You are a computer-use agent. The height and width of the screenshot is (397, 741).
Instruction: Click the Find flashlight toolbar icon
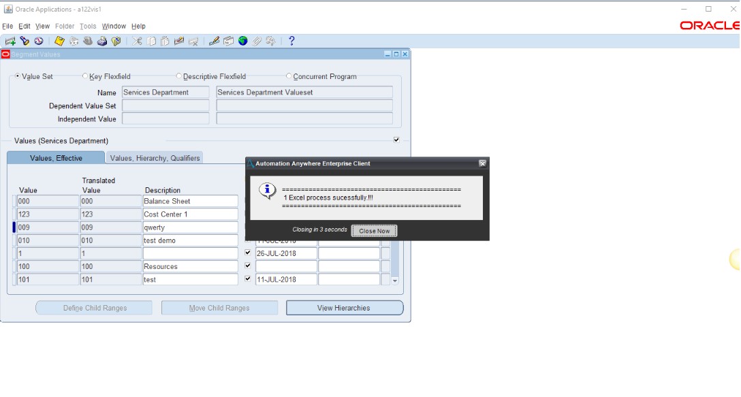pyautogui.click(x=25, y=41)
